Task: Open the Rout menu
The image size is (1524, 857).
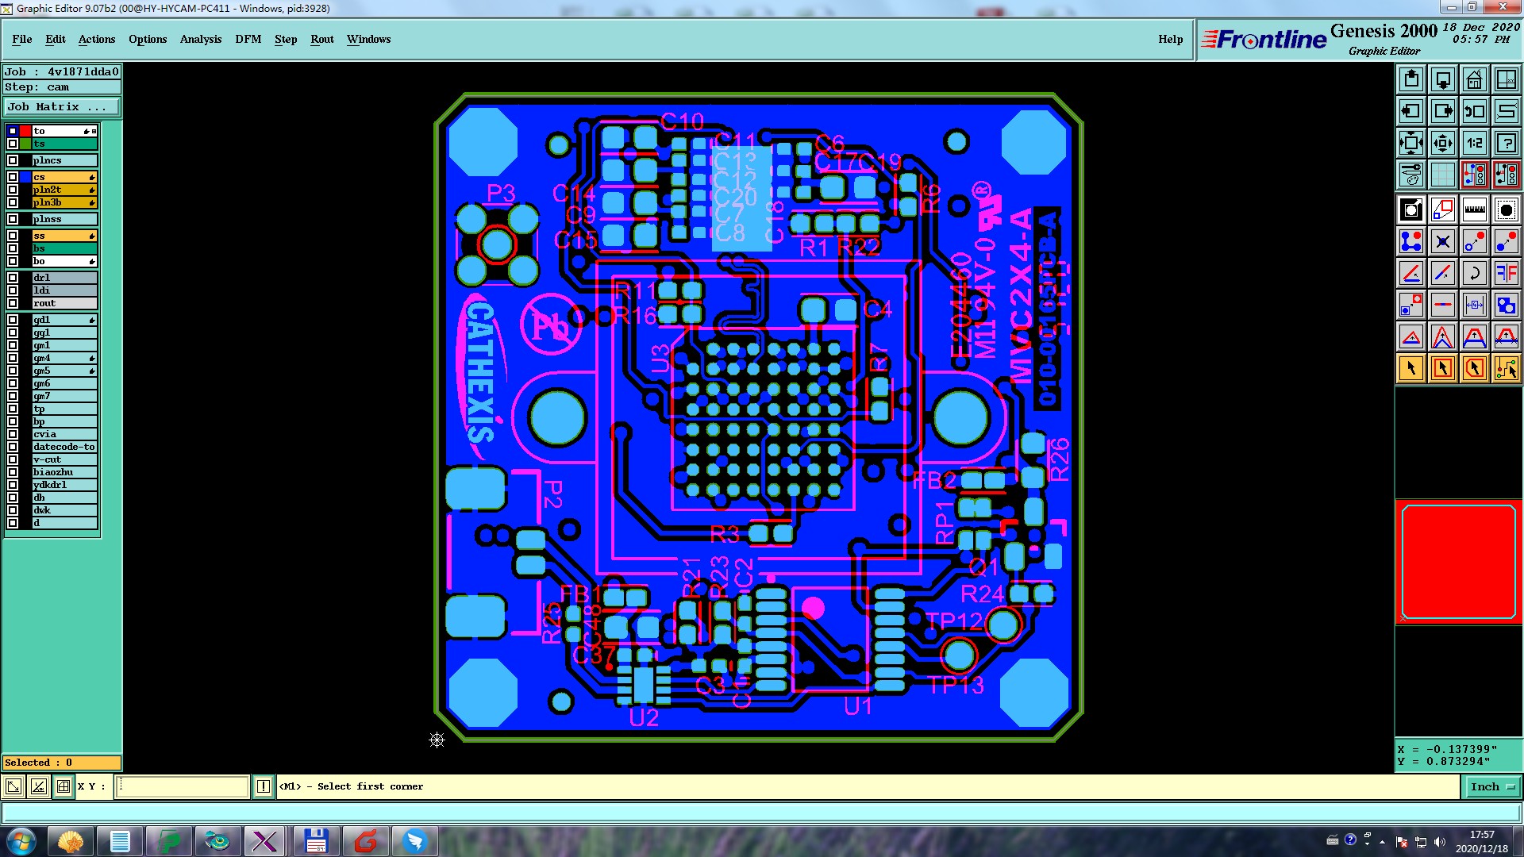Action: [321, 39]
